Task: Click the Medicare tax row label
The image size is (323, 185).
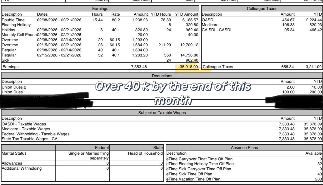Action: (x=210, y=25)
